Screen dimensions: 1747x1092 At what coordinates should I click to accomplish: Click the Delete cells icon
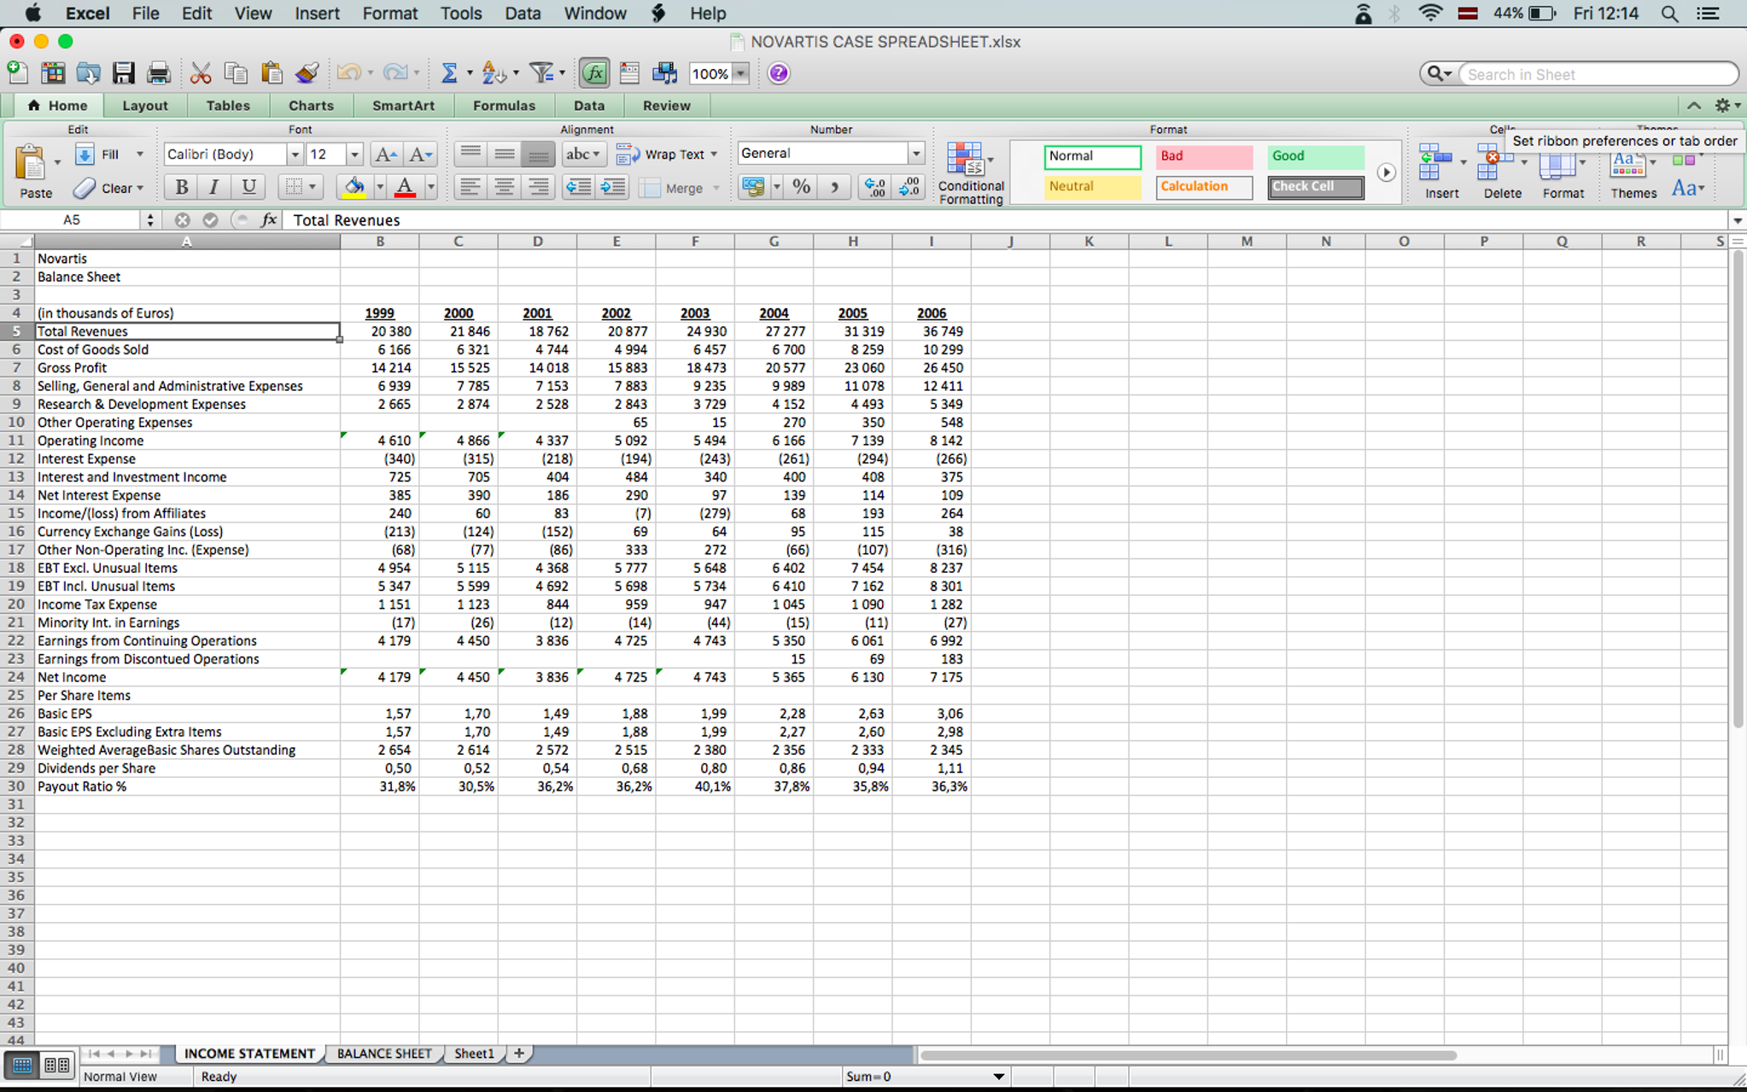[x=1494, y=162]
